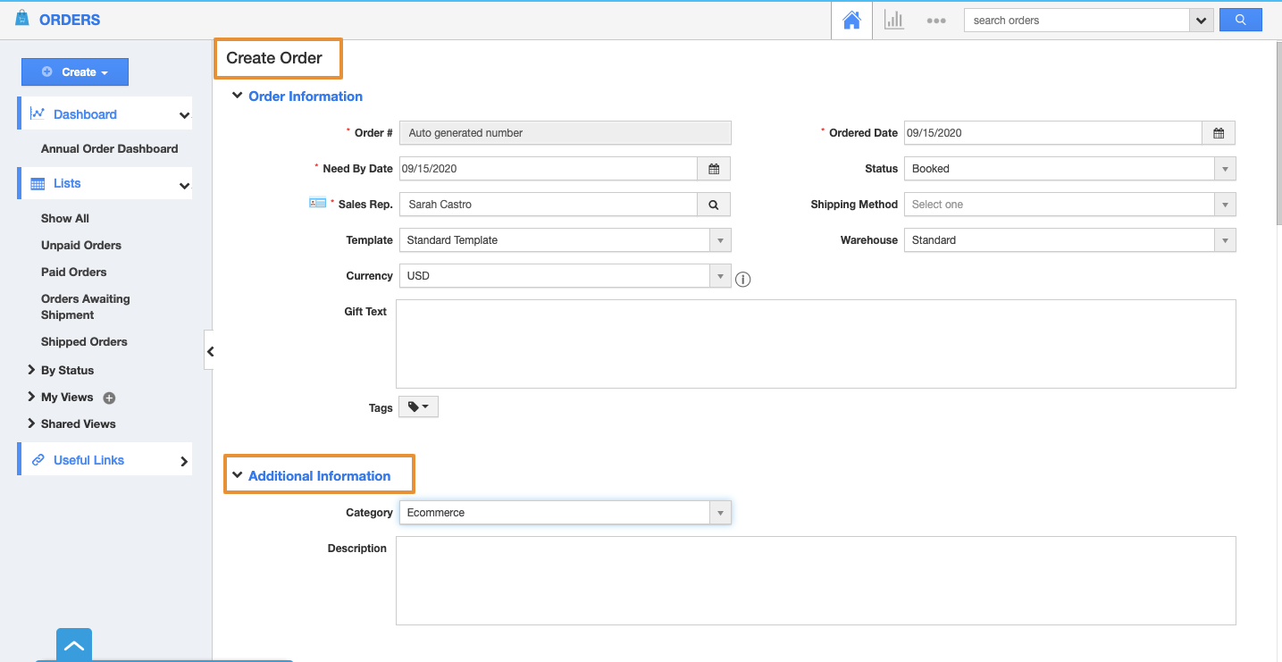The height and width of the screenshot is (662, 1282).
Task: Click the blue search magnifier button
Action: point(1240,20)
